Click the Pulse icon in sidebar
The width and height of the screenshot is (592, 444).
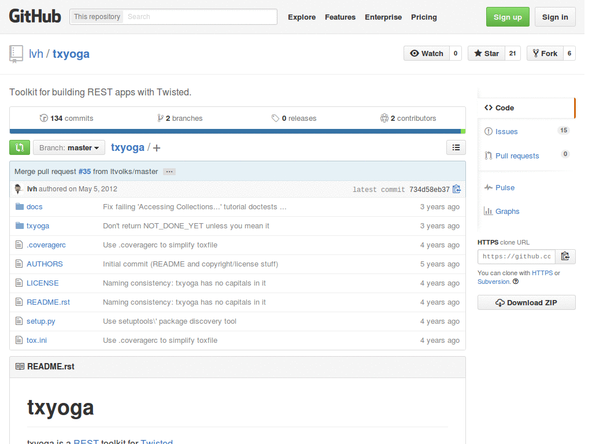click(489, 187)
